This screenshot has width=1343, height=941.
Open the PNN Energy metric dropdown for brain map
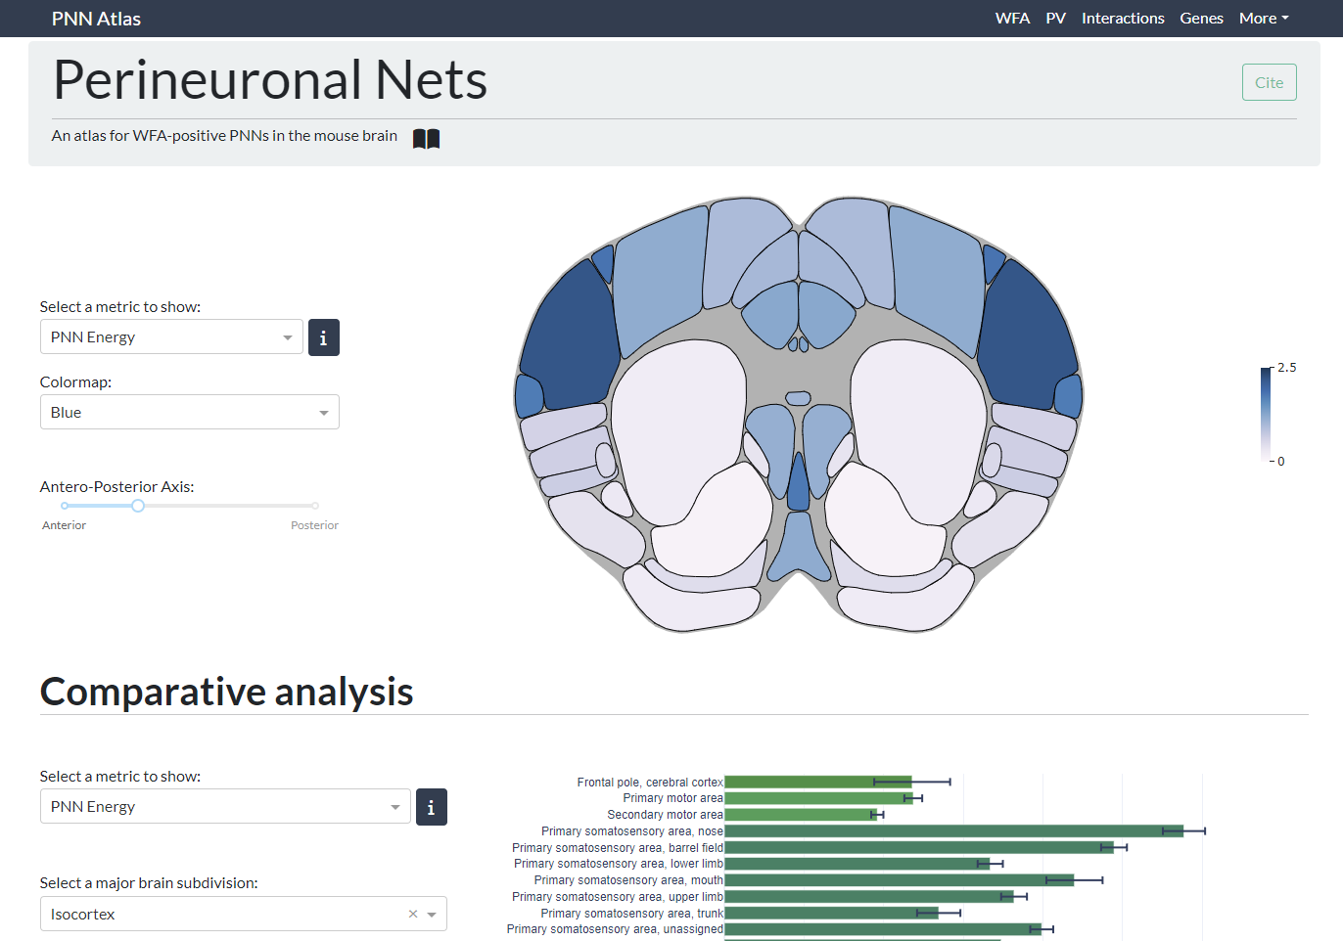pyautogui.click(x=171, y=336)
